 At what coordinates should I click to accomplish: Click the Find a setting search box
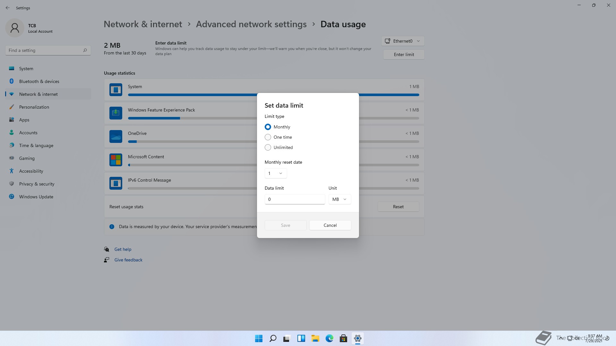(x=48, y=50)
